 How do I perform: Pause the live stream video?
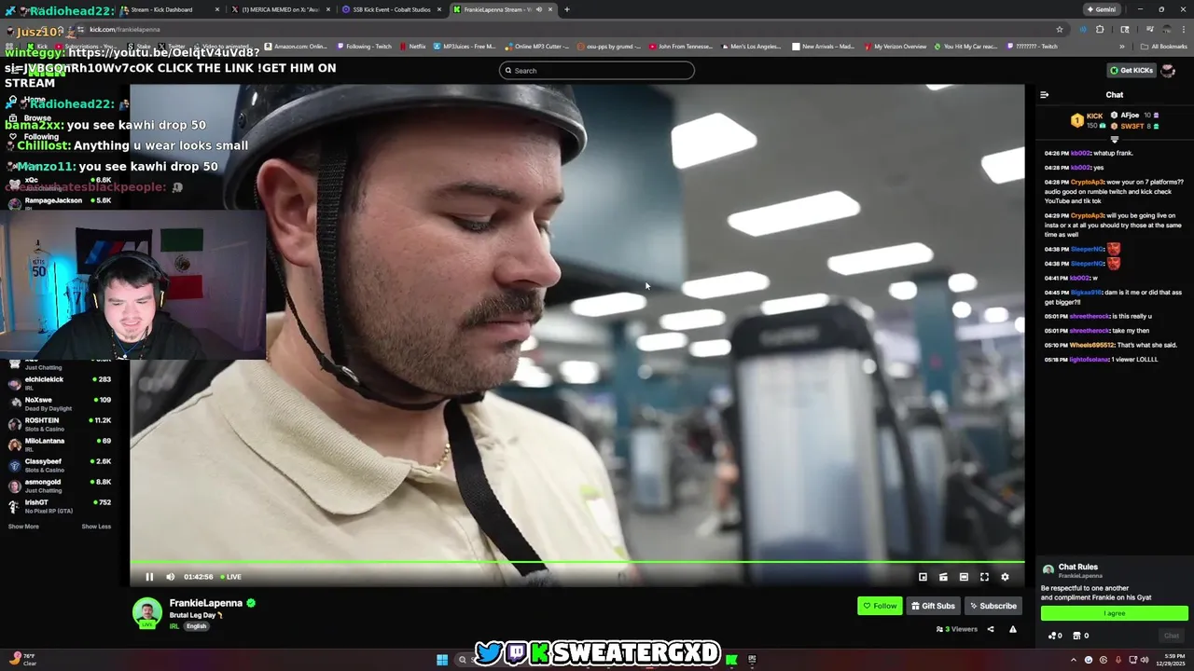[x=149, y=577]
